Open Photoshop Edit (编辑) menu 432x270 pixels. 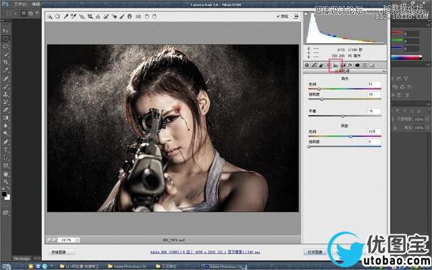pos(36,4)
